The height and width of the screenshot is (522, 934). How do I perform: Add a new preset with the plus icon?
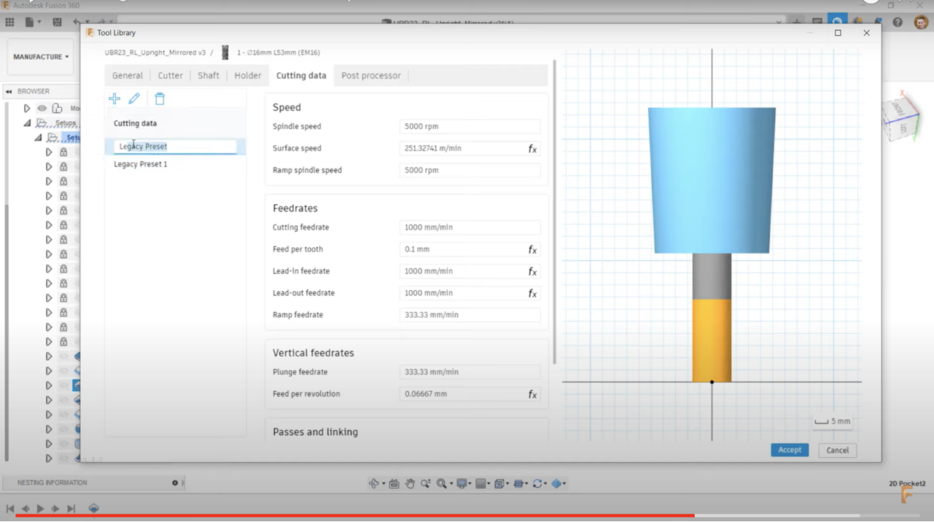coord(114,98)
